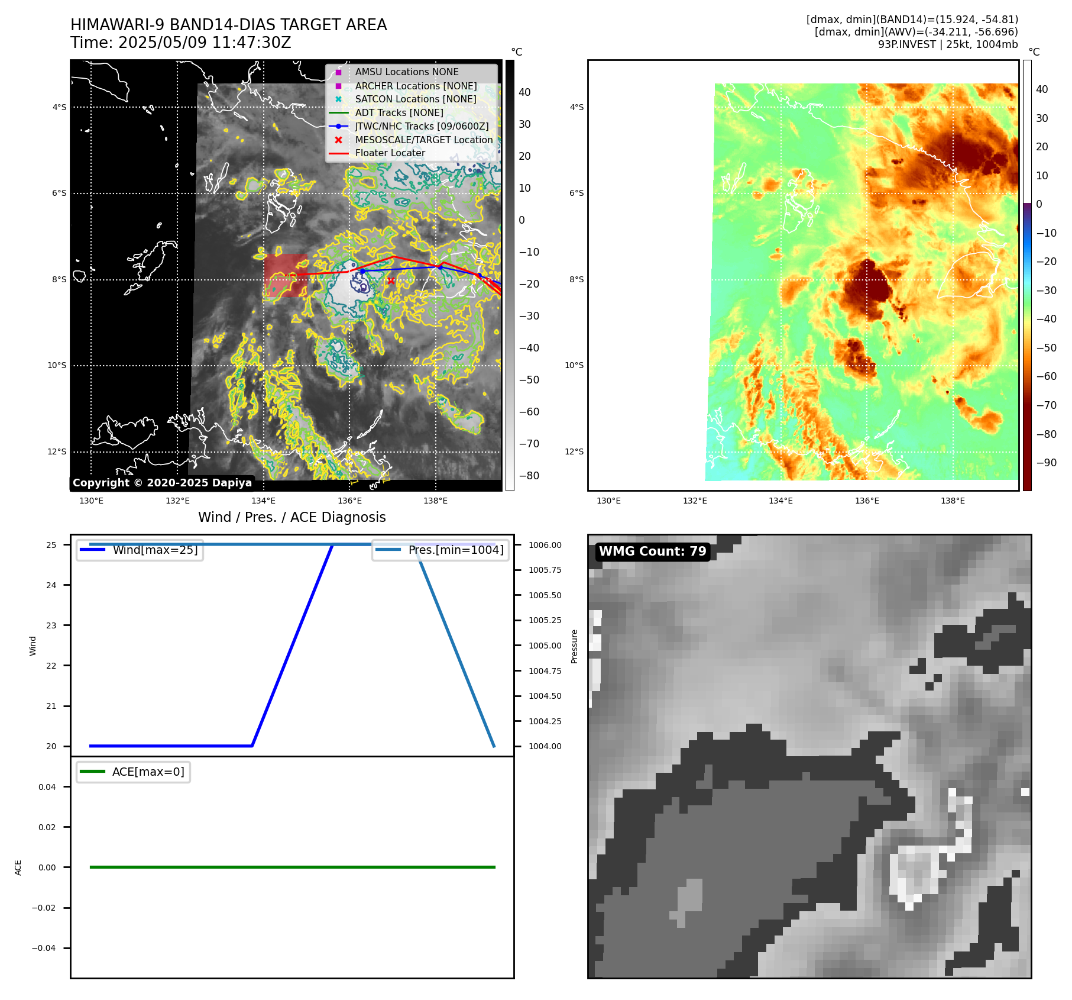Click the blue Wind legend line sample
Image resolution: width=1072 pixels, height=1000 pixels.
[92, 550]
